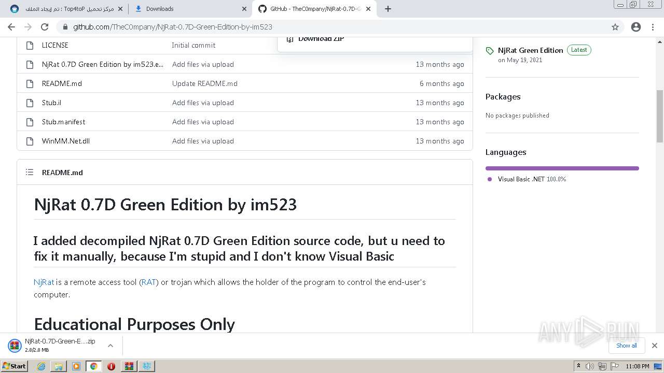664x373 pixels.
Task: Open Stub.il's Add files via upload commit
Action: click(x=203, y=103)
